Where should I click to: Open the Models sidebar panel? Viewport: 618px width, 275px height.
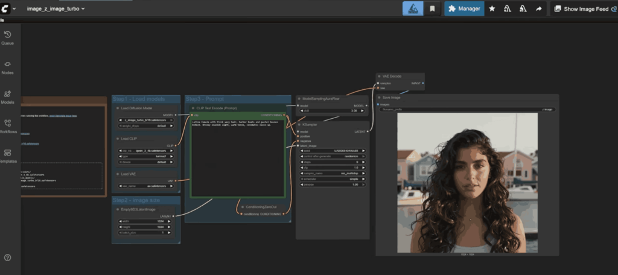pos(7,97)
